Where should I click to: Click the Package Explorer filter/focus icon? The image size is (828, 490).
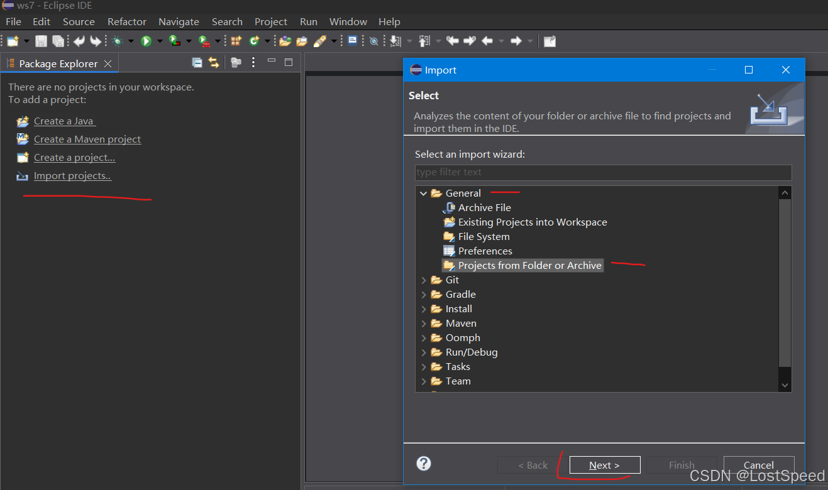236,62
